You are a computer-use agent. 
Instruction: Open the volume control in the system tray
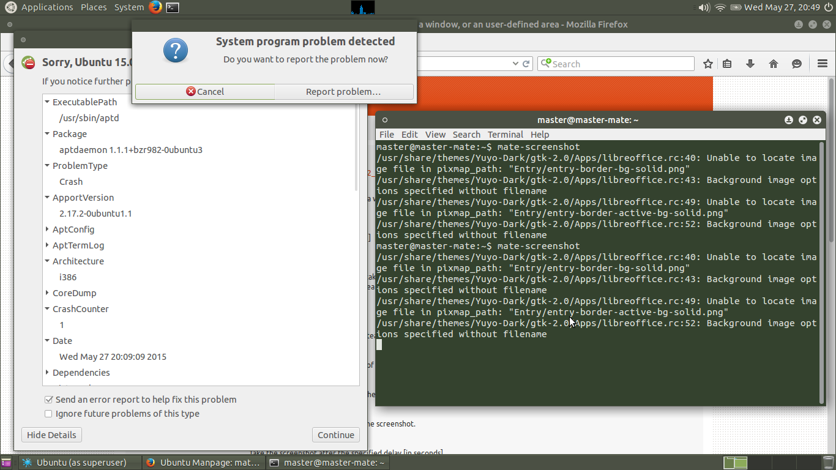pyautogui.click(x=704, y=7)
